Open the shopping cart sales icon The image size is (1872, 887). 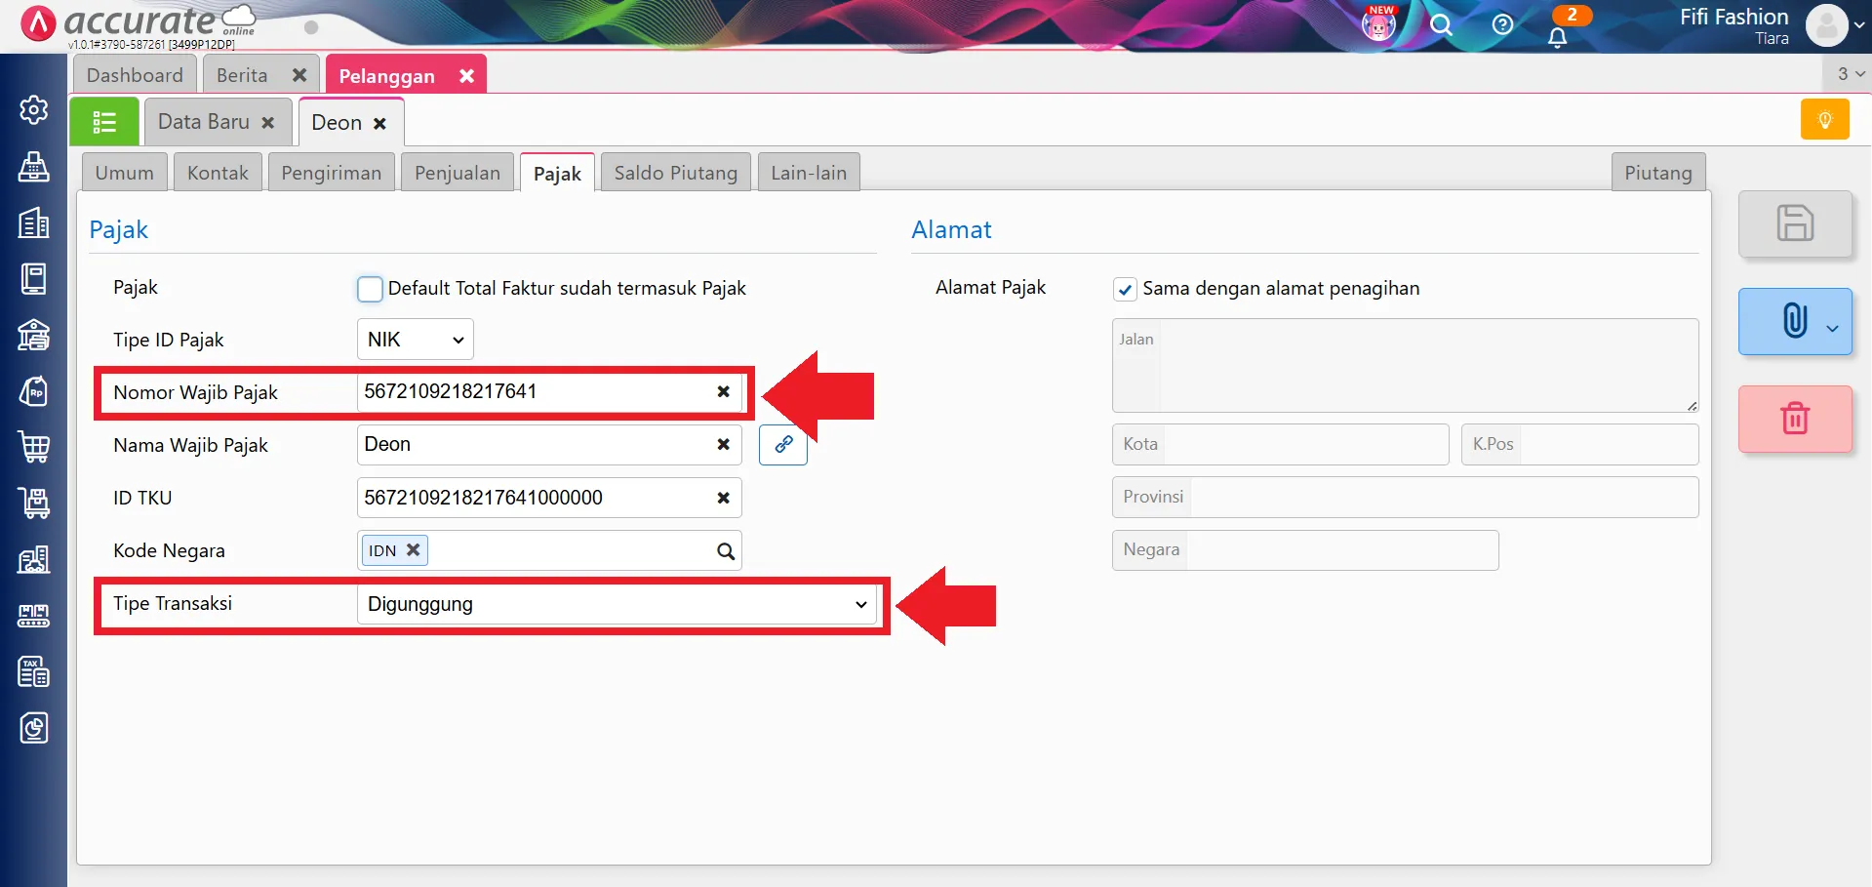[x=33, y=447]
